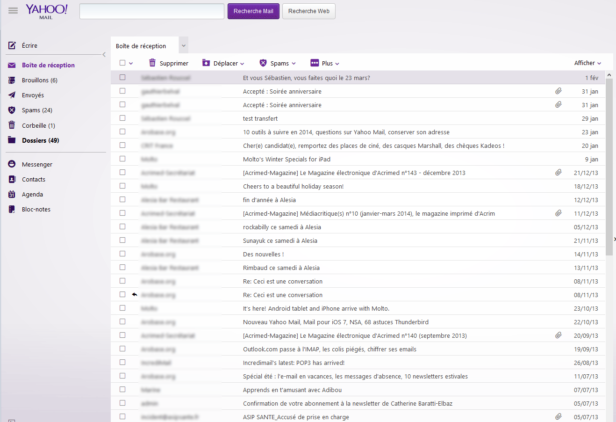The width and height of the screenshot is (616, 422).
Task: Check the box for 'Des nouvelles !' email
Action: (122, 254)
